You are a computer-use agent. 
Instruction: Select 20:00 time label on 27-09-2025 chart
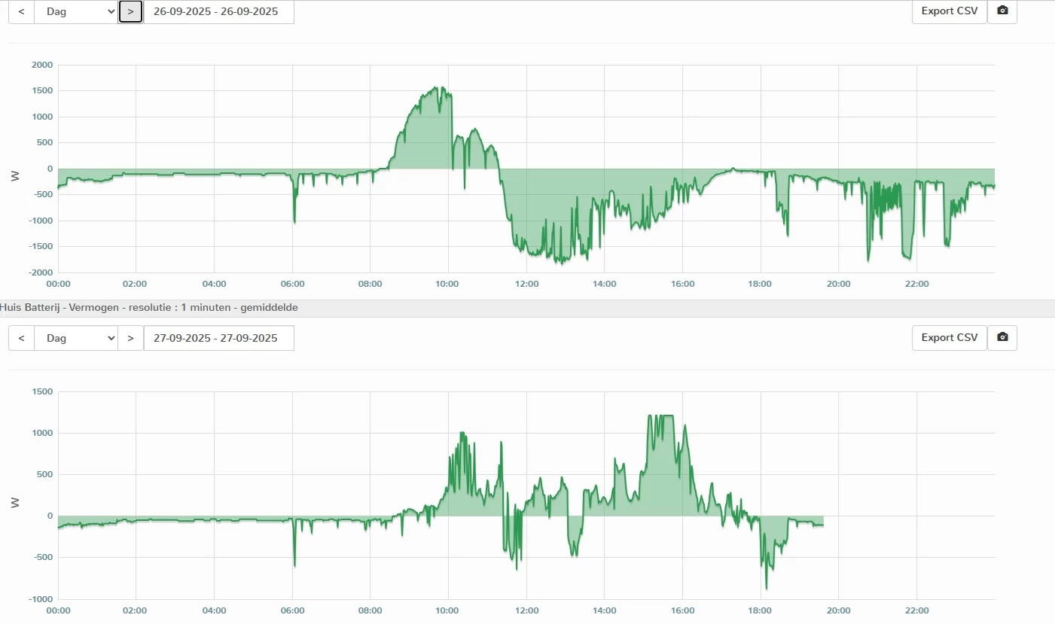pyautogui.click(x=839, y=611)
